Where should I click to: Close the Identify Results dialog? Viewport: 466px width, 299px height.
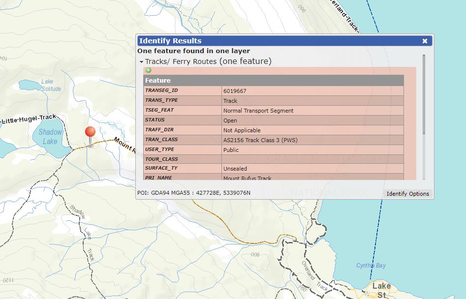pos(425,41)
